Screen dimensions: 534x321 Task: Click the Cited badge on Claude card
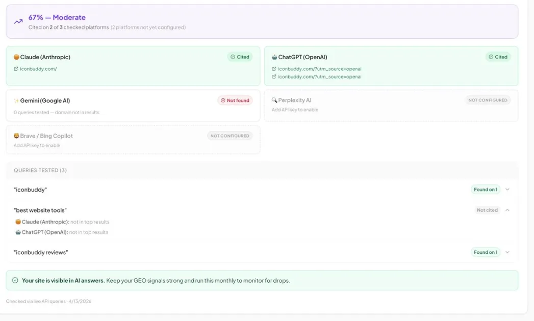tap(240, 57)
